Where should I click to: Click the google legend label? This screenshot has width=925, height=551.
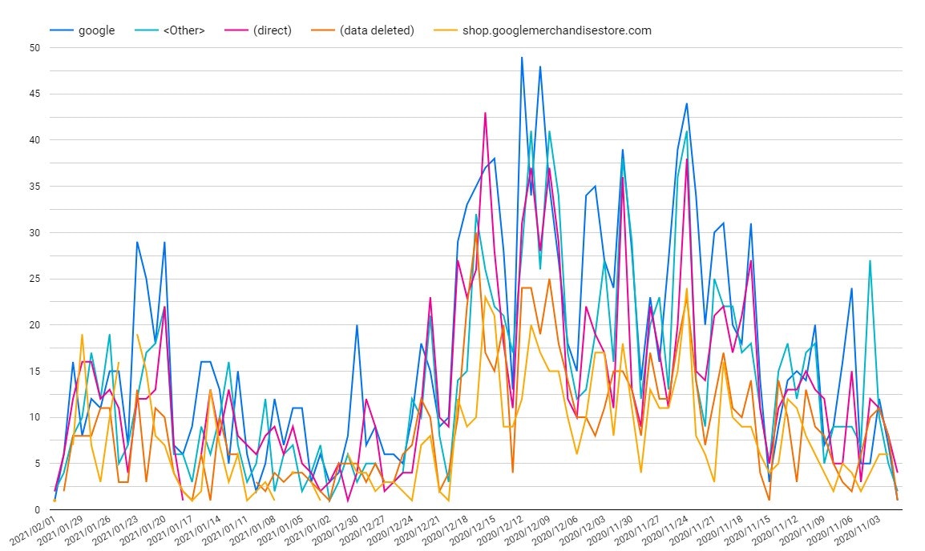pos(96,30)
